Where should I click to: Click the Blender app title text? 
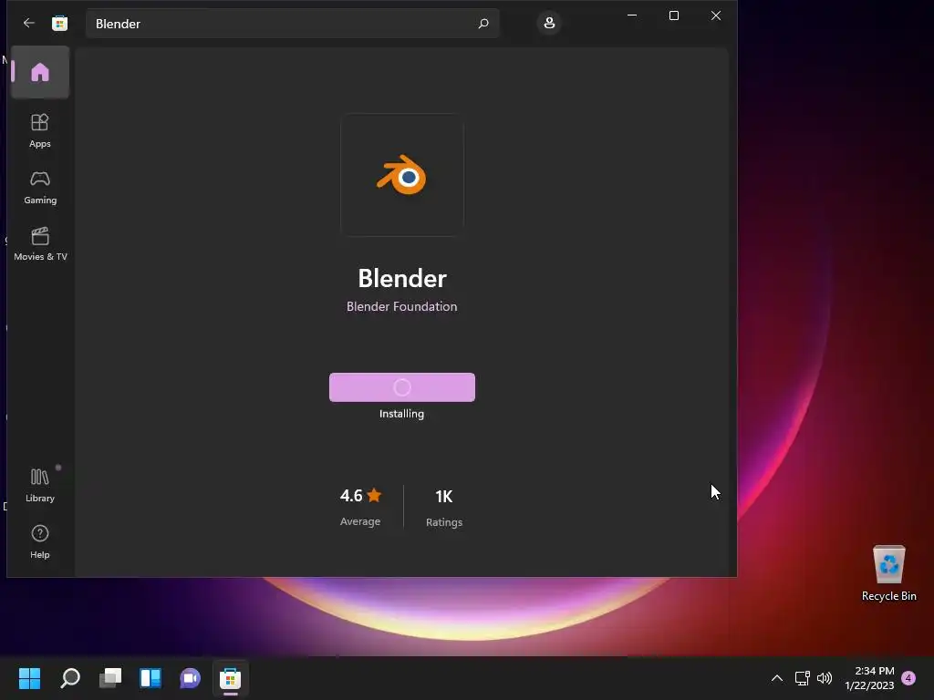402,278
